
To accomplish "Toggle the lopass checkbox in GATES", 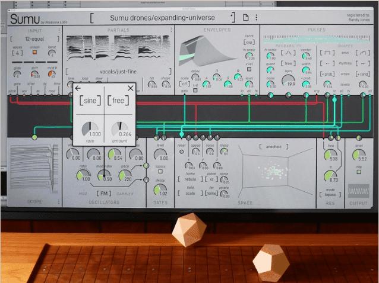I will point(160,172).
